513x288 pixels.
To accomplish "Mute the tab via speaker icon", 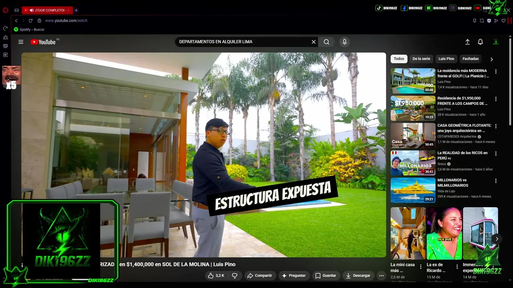I will [32, 10].
